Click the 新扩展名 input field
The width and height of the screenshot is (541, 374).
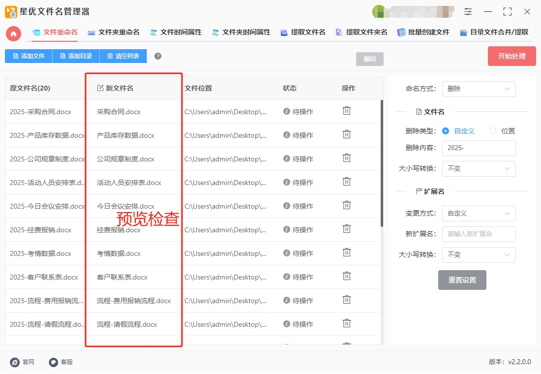(x=479, y=234)
